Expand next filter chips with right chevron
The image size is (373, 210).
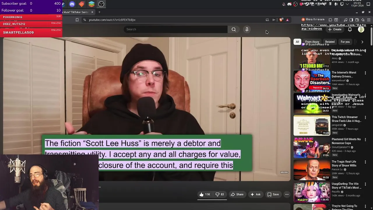click(362, 42)
